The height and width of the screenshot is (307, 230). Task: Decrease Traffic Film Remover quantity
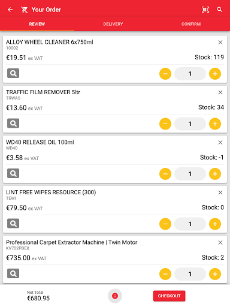click(x=165, y=124)
